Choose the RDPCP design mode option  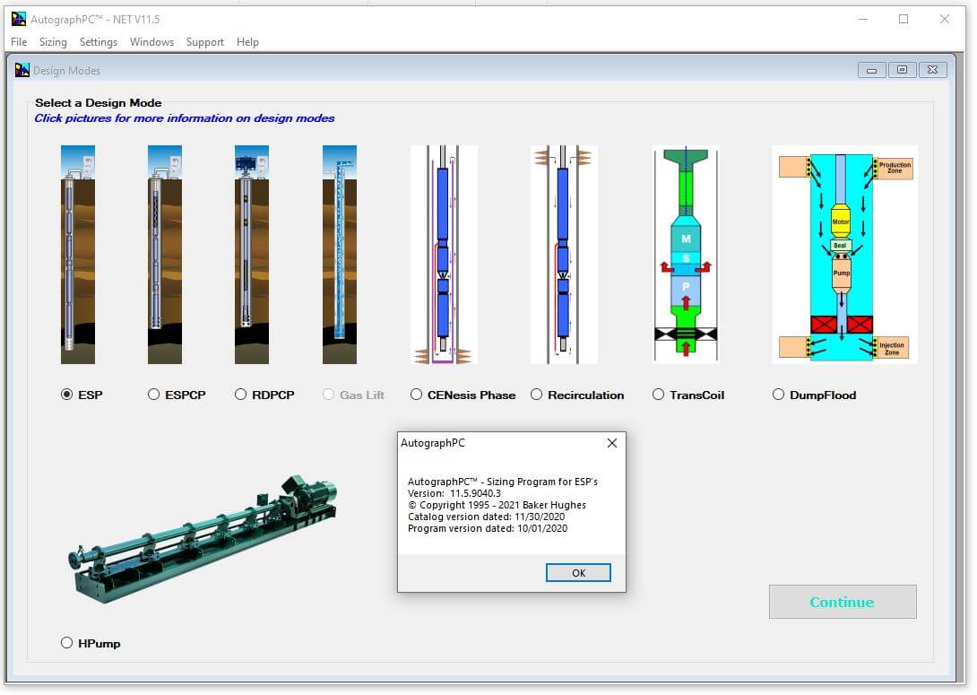pos(241,395)
